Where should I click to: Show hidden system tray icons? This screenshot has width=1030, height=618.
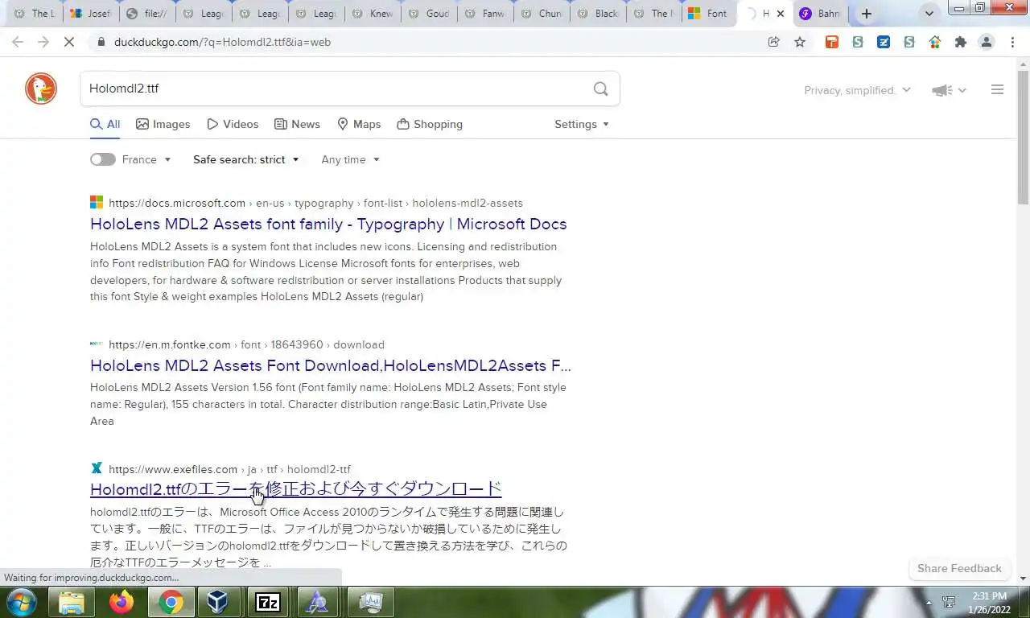click(929, 602)
